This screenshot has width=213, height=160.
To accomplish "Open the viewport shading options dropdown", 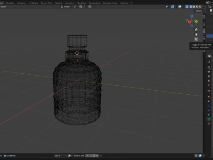I will [x=203, y=7].
